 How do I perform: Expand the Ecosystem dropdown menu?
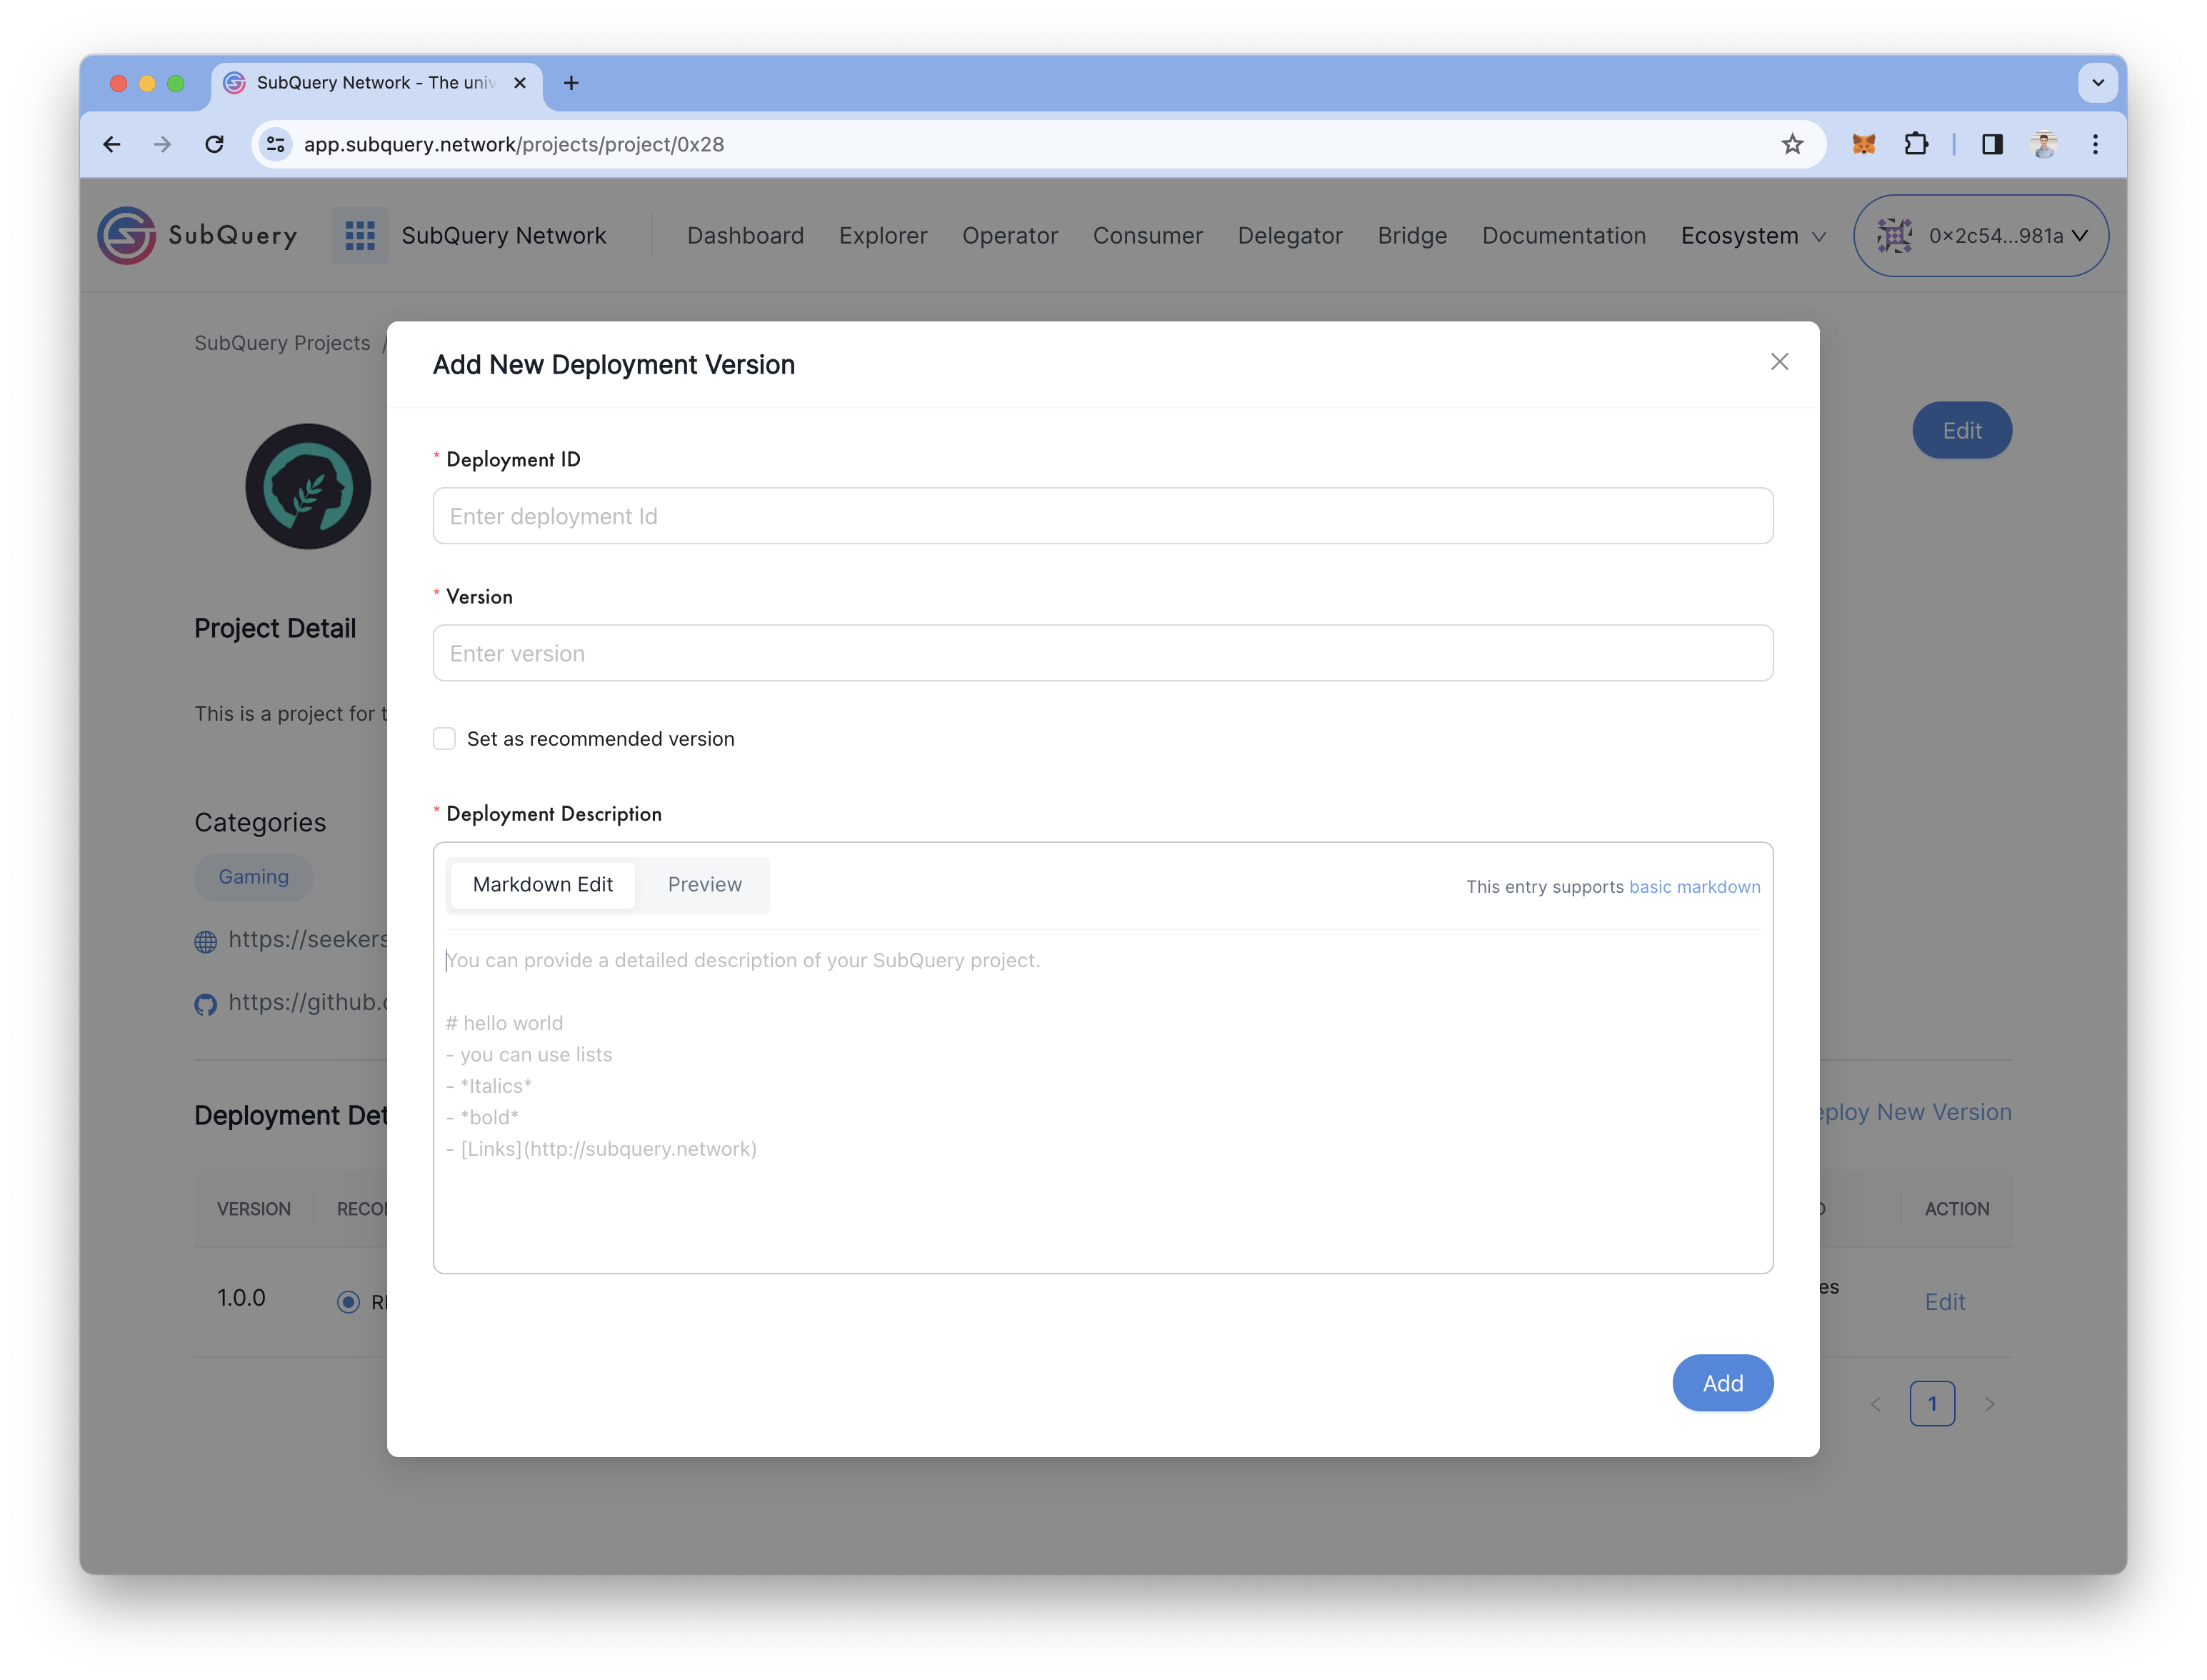tap(1752, 235)
